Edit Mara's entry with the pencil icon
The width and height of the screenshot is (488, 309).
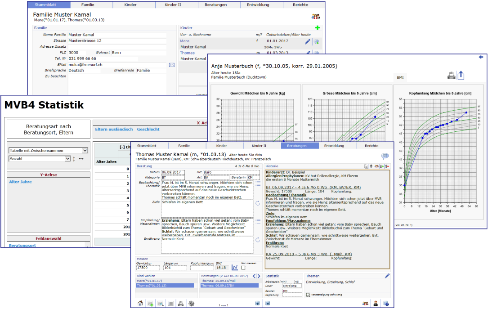pyautogui.click(x=308, y=41)
